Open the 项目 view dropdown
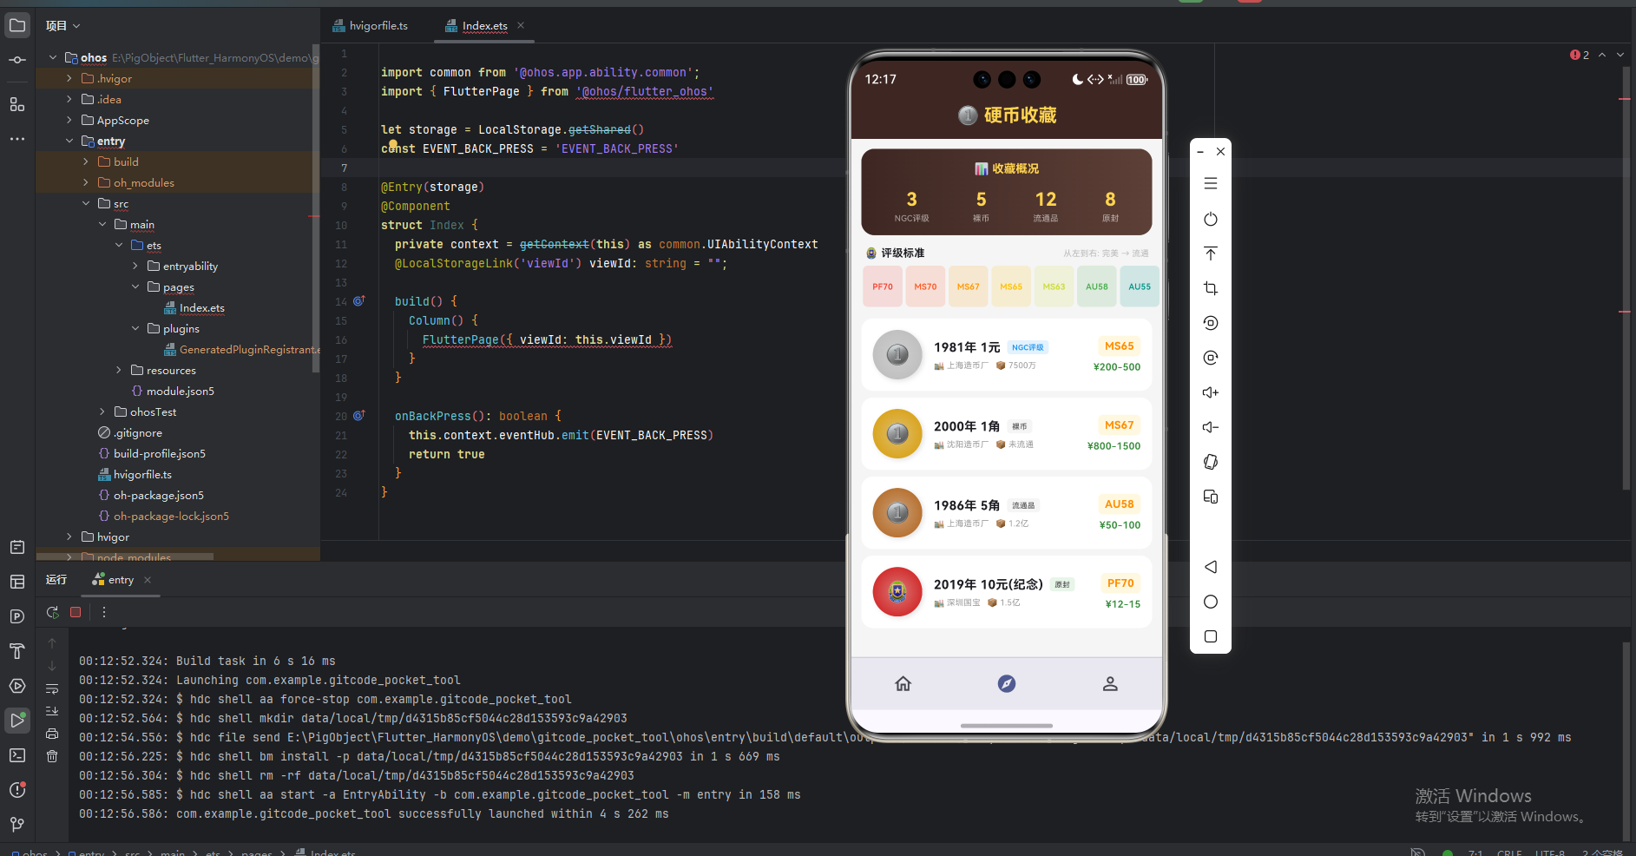Image resolution: width=1636 pixels, height=856 pixels. pos(63,26)
